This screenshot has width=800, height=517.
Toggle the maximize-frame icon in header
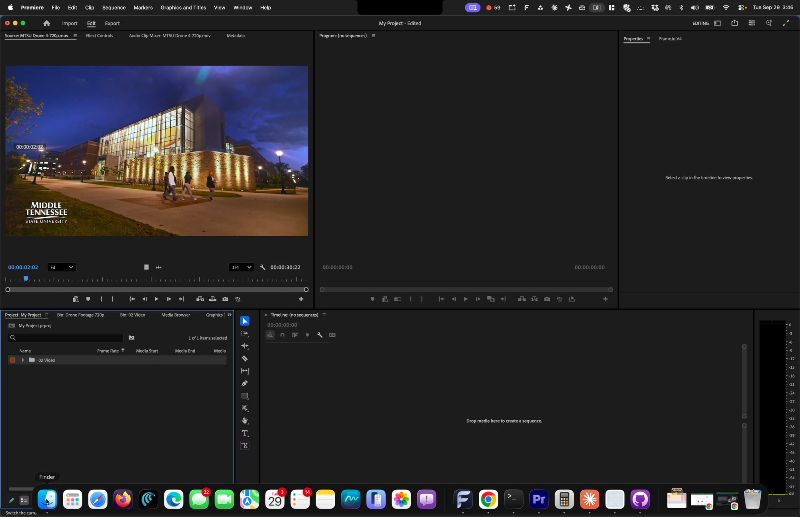[x=786, y=23]
